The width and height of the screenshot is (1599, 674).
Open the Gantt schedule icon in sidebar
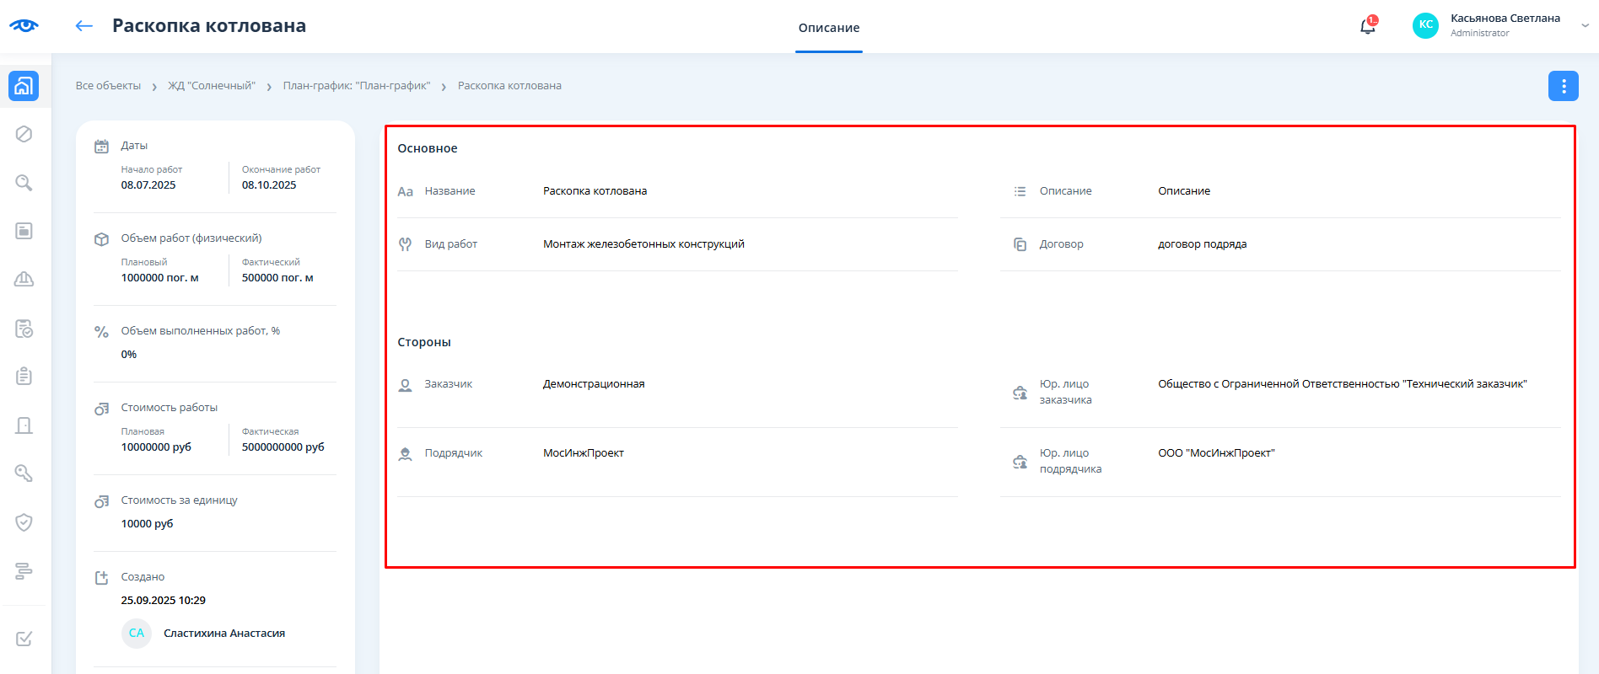(x=24, y=571)
